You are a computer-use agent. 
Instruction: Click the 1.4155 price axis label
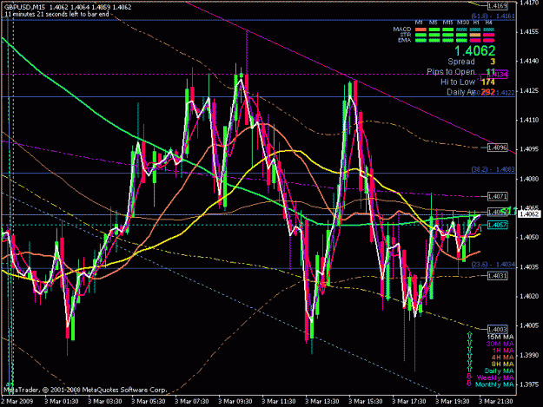pos(529,32)
